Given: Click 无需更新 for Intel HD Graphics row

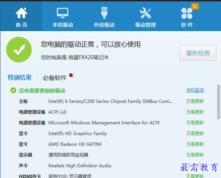Looking at the screenshot, I should coord(195,133).
